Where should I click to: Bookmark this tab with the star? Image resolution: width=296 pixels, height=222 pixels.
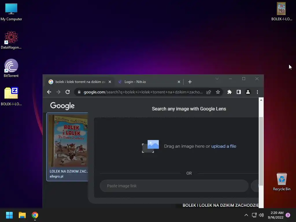(x=218, y=92)
